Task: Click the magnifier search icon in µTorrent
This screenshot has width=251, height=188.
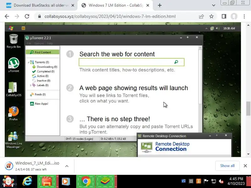Action: (176, 62)
